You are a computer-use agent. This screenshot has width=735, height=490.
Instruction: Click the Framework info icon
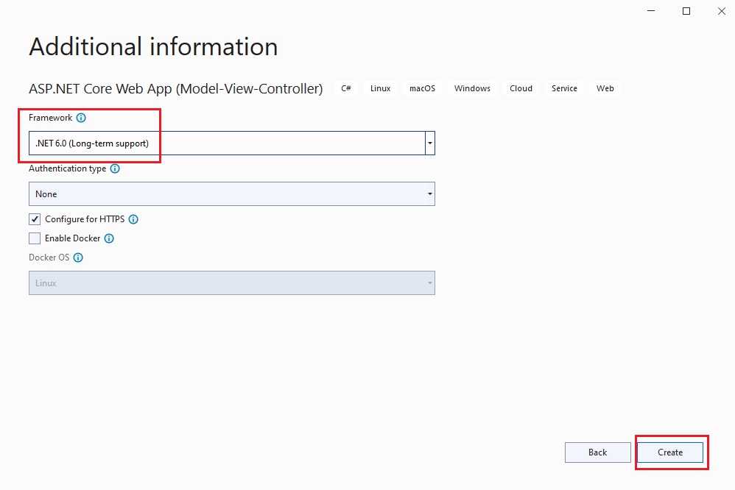81,118
